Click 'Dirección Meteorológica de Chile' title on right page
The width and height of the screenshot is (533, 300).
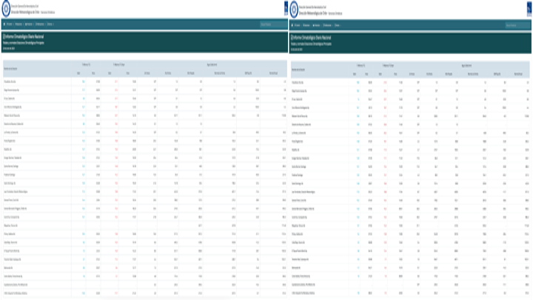[313, 13]
